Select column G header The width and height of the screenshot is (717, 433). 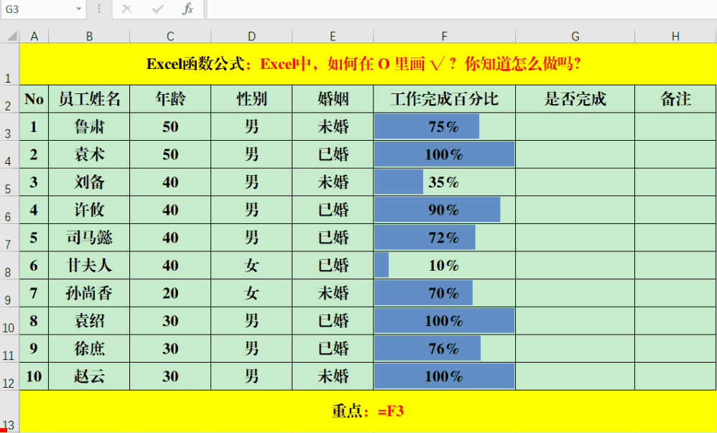click(575, 36)
